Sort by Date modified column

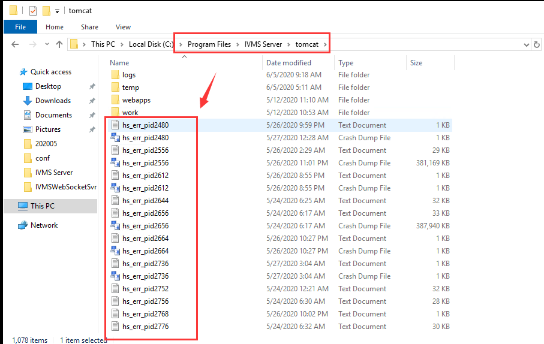(x=288, y=63)
